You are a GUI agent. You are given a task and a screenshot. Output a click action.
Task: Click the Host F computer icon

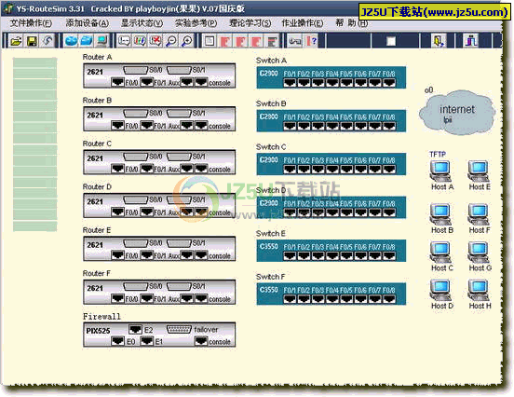[x=479, y=214]
